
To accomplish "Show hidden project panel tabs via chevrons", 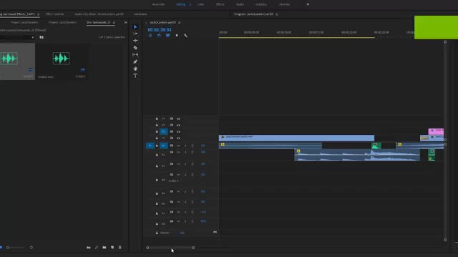I will [x=126, y=22].
